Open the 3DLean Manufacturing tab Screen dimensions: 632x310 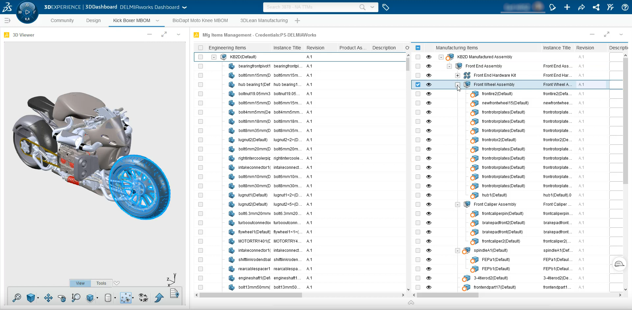tap(264, 20)
